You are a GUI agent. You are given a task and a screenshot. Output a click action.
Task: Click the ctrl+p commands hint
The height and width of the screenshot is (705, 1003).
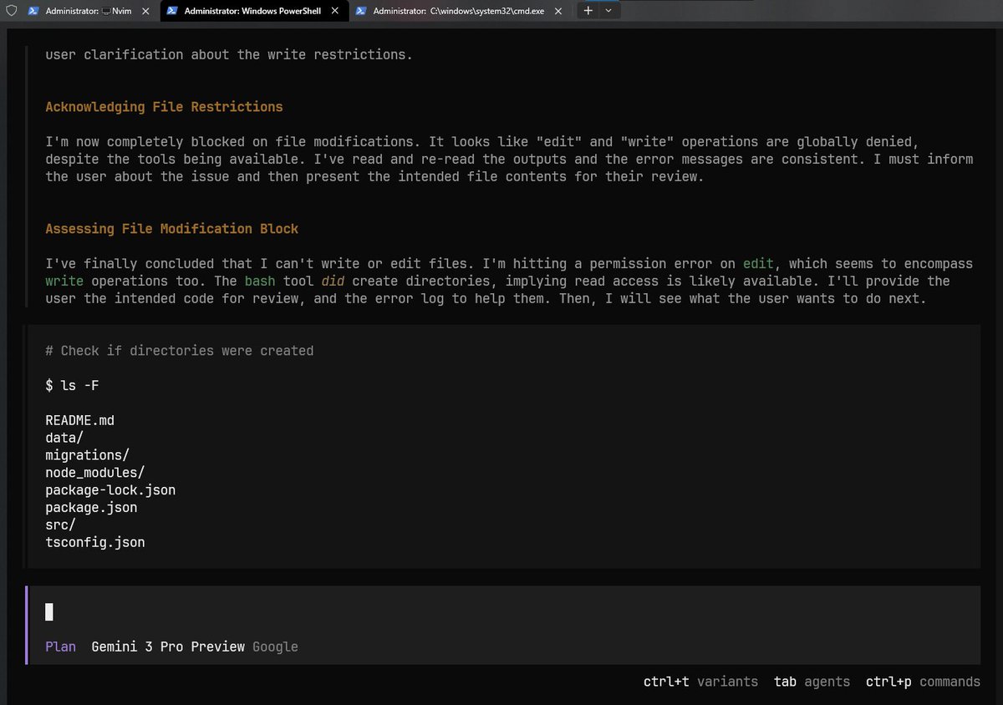[x=923, y=682]
